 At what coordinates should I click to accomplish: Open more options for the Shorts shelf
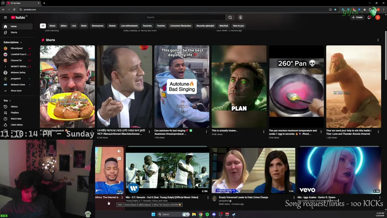[378, 40]
